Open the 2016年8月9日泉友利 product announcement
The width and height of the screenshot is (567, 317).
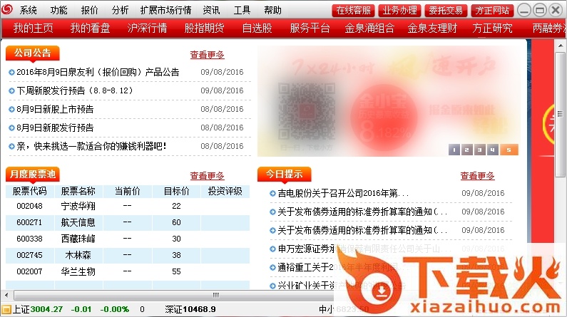[98, 72]
